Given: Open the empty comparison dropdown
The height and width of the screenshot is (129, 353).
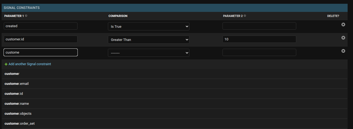Looking at the screenshot, I should (x=149, y=53).
